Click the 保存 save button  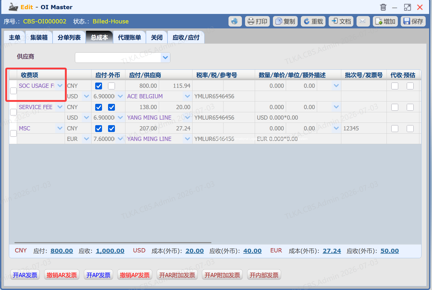coord(413,21)
